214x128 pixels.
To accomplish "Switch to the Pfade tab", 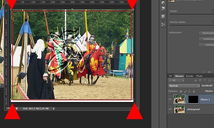I will 199,76.
